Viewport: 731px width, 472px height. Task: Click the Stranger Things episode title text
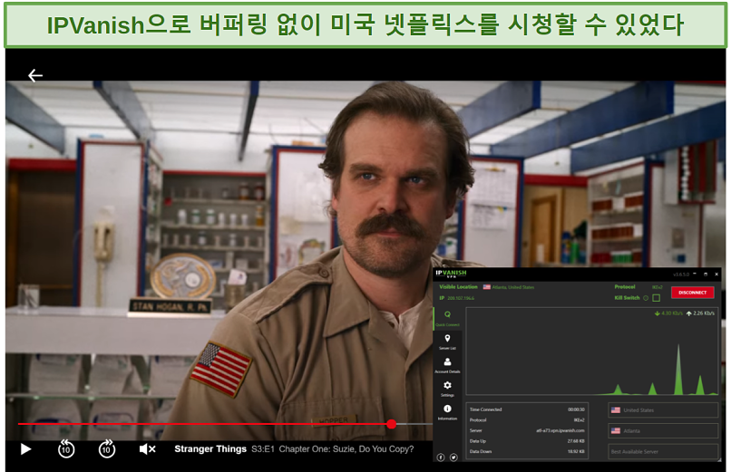(294, 449)
